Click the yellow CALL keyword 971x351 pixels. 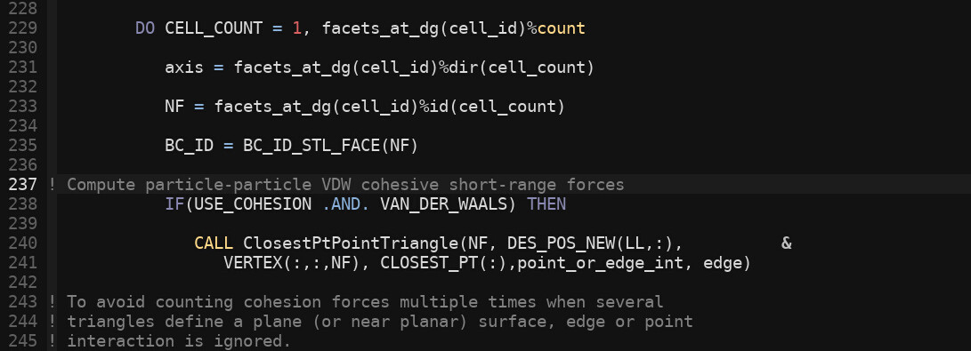click(214, 243)
